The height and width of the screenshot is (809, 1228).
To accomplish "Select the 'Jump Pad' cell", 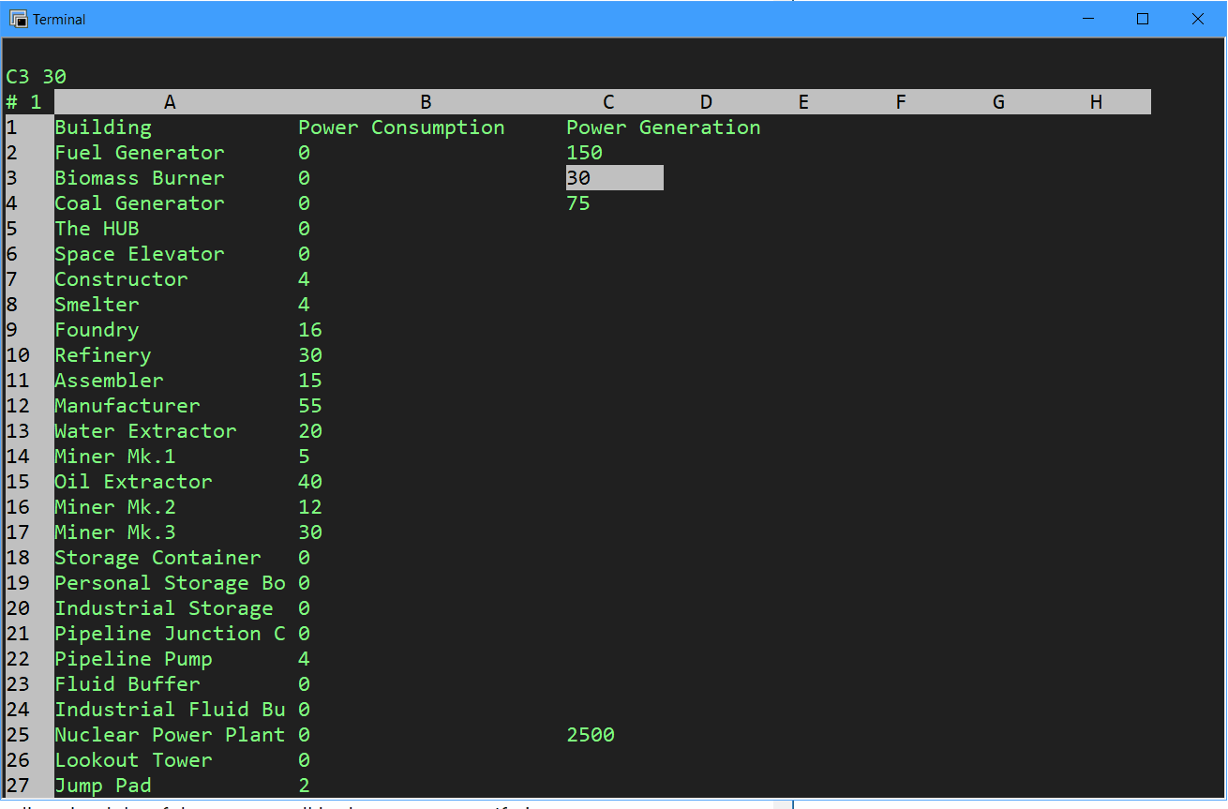I will pos(103,786).
